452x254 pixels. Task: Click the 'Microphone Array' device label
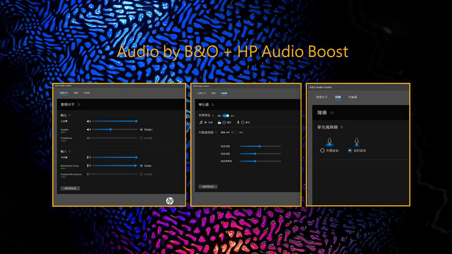pos(70,166)
